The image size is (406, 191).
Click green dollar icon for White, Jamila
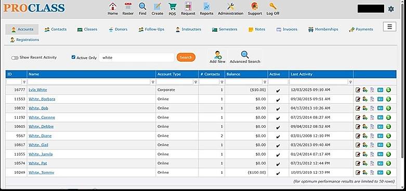pyautogui.click(x=388, y=154)
